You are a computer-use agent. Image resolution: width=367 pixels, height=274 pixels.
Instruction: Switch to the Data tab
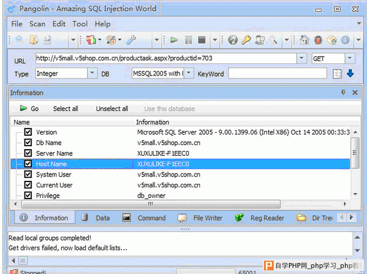point(96,217)
